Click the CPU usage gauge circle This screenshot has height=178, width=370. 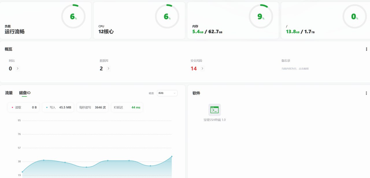click(x=167, y=16)
